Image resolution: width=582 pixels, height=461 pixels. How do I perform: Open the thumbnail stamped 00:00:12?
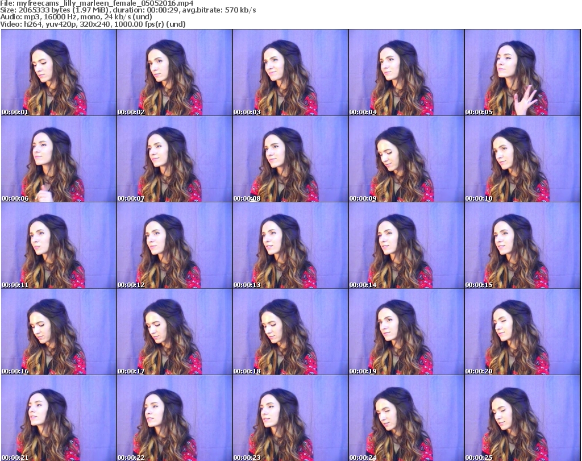click(x=175, y=246)
